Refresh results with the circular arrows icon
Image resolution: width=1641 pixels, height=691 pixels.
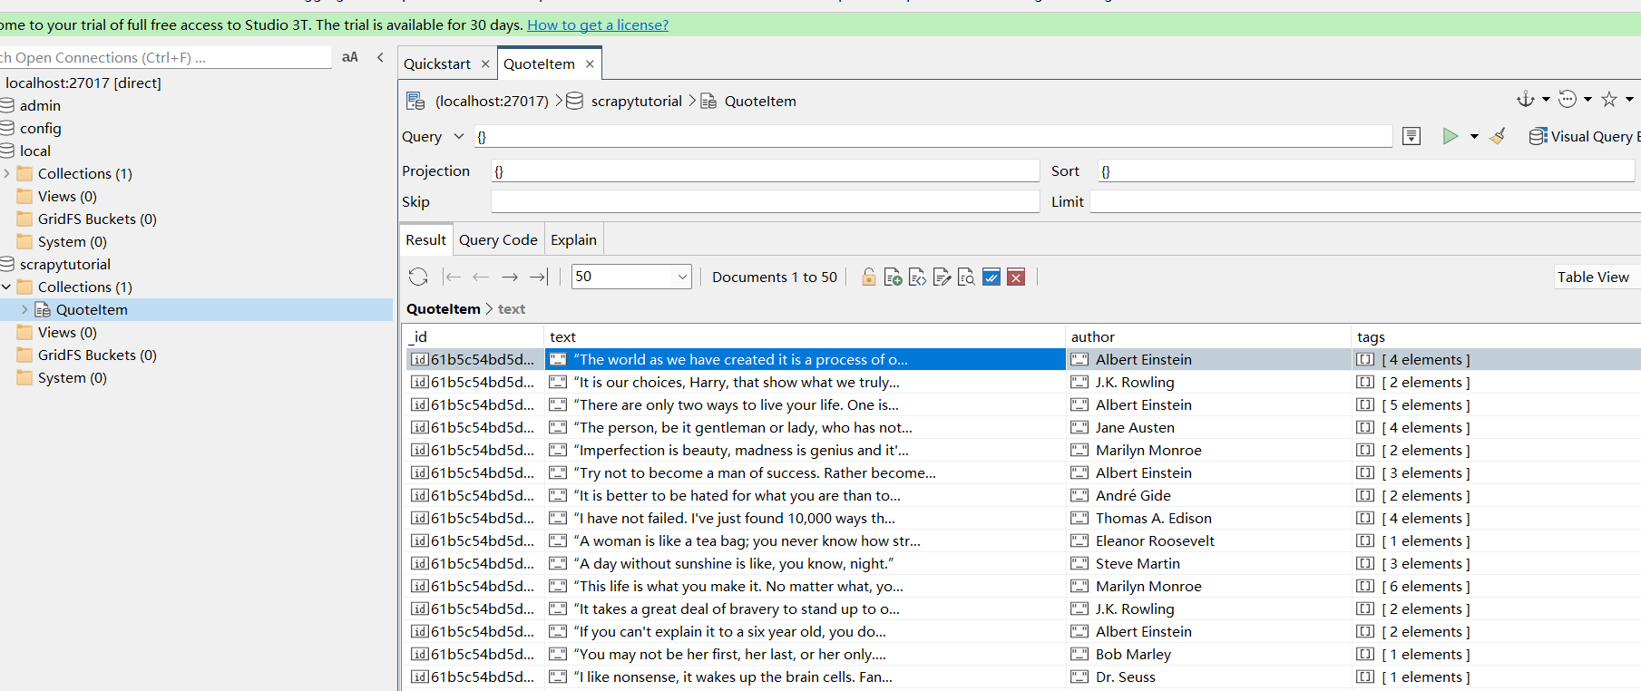coord(418,277)
